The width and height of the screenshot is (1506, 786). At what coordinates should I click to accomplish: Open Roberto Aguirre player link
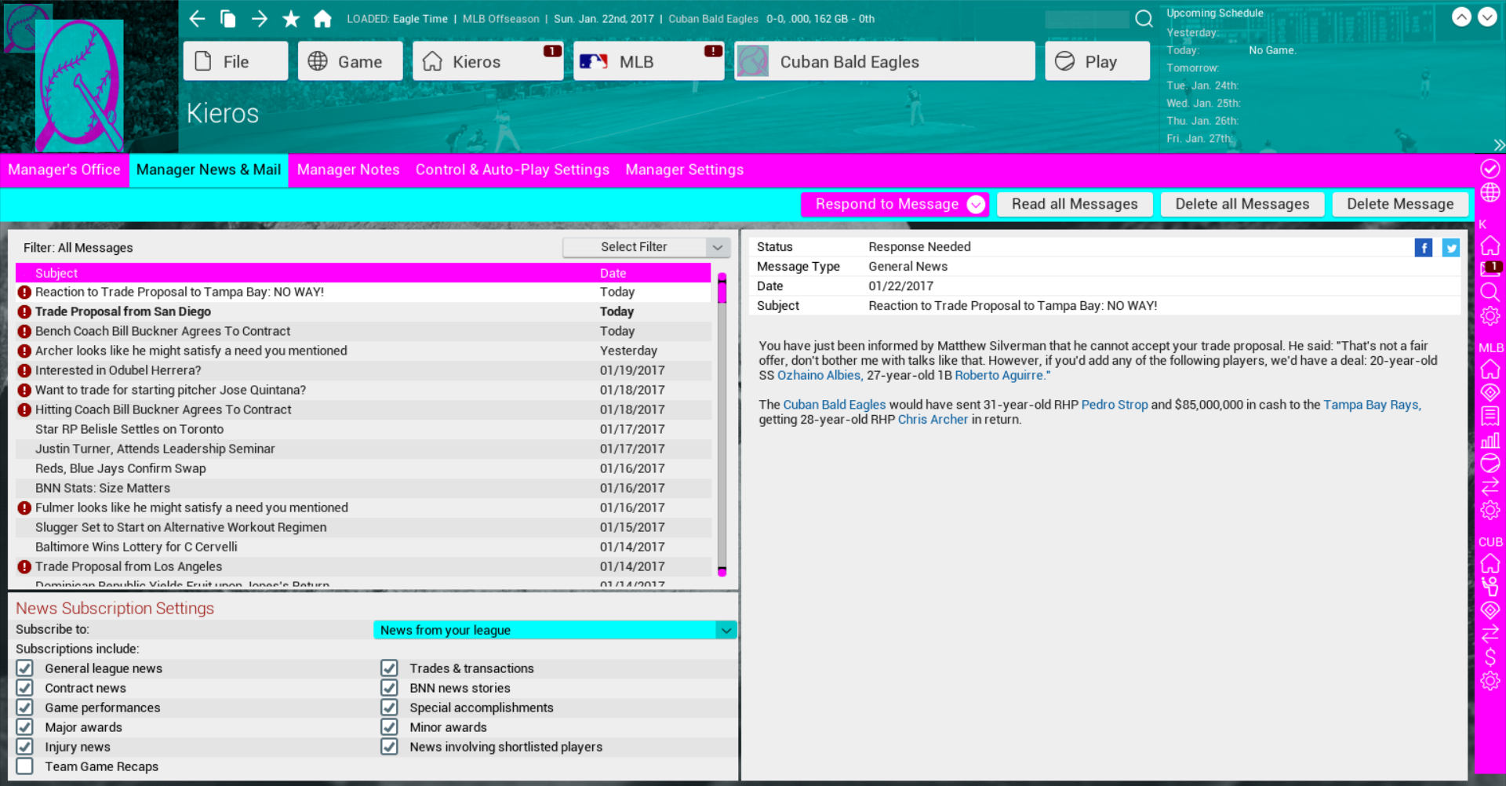click(x=1000, y=375)
